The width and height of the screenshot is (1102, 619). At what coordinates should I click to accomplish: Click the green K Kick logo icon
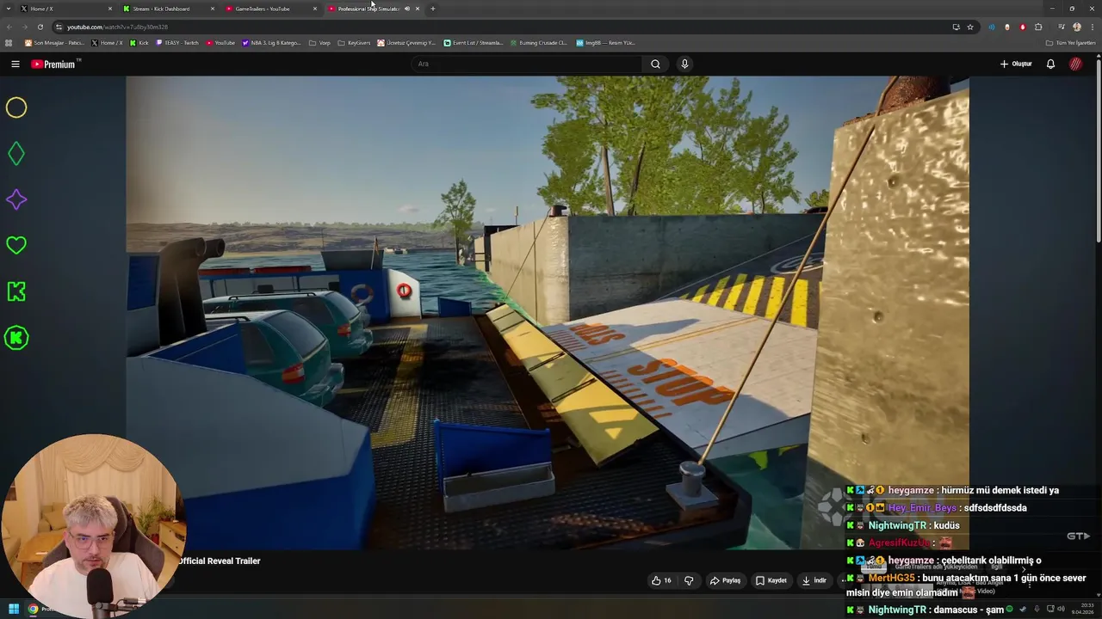pos(16,291)
